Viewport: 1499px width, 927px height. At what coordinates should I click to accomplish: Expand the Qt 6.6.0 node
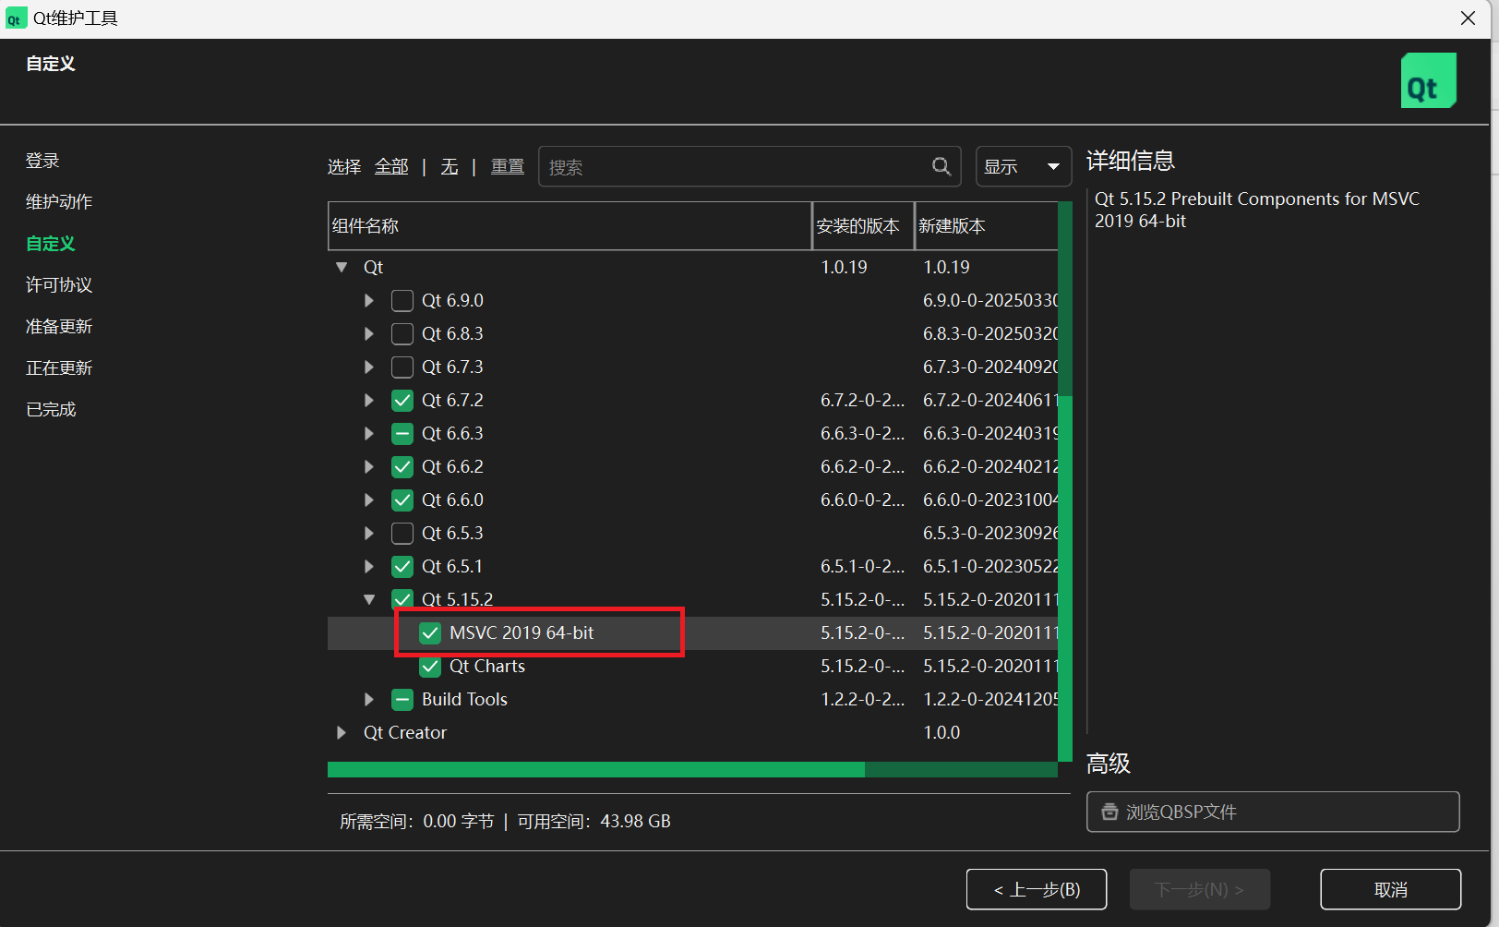(369, 500)
